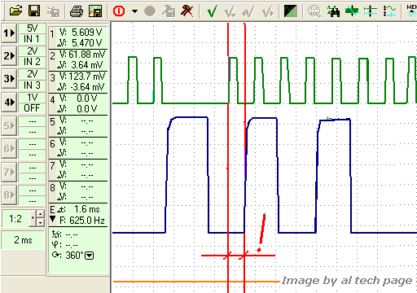The width and height of the screenshot is (417, 293).
Task: Save the recording with floppy disk icon
Action: coord(34,11)
